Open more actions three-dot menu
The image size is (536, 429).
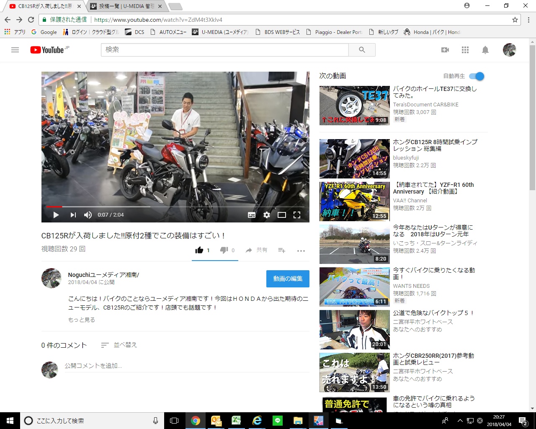coord(301,251)
